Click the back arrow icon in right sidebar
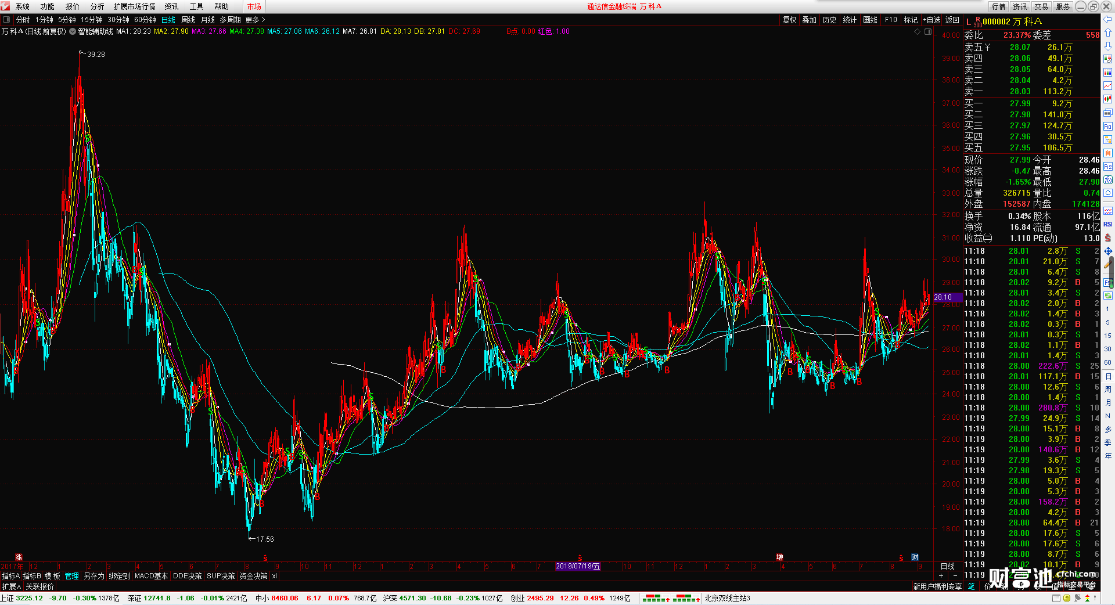 1107,19
